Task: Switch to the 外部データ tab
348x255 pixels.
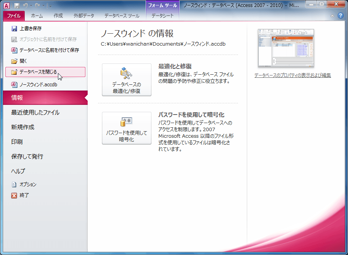Action: pyautogui.click(x=84, y=16)
